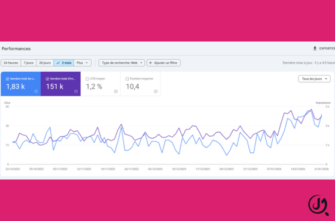The height and width of the screenshot is (221, 335).
Task: Click the plus icon in Ajouter un filtre
Action: (150, 63)
